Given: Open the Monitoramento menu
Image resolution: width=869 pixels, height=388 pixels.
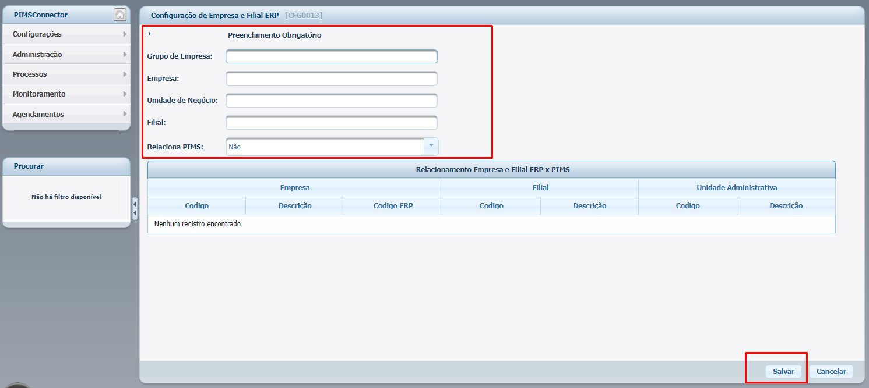Looking at the screenshot, I should click(66, 94).
